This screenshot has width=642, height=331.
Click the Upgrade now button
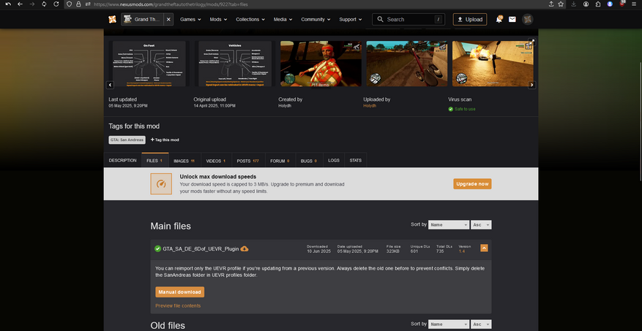[x=472, y=184]
